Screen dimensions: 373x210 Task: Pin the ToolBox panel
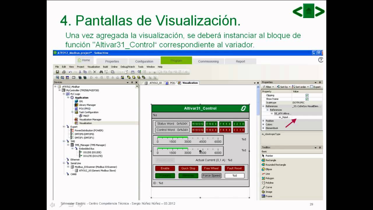(x=320, y=148)
